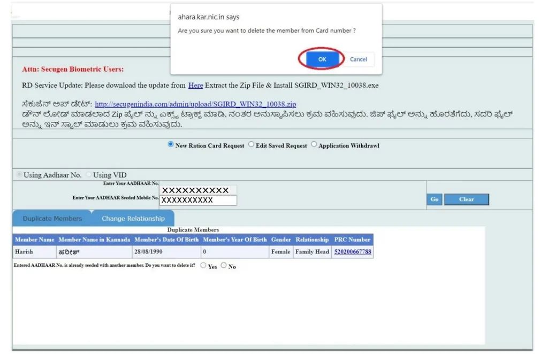Viewport: 548px width, 354px height.
Task: Click the Clear button
Action: pyautogui.click(x=467, y=199)
